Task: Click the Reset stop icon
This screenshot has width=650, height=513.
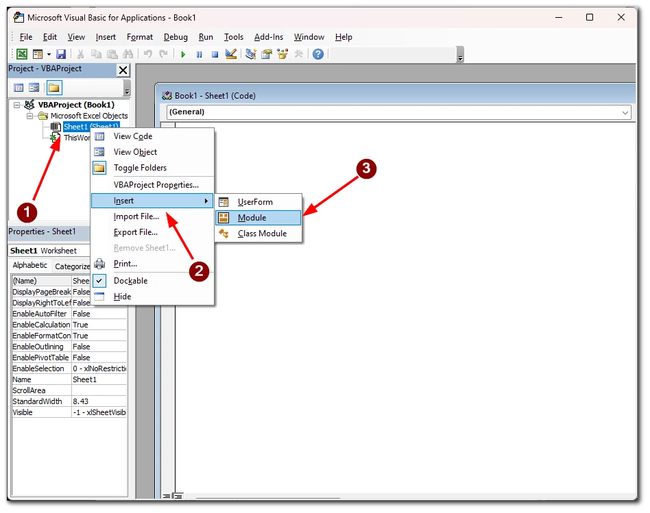Action: pos(215,54)
